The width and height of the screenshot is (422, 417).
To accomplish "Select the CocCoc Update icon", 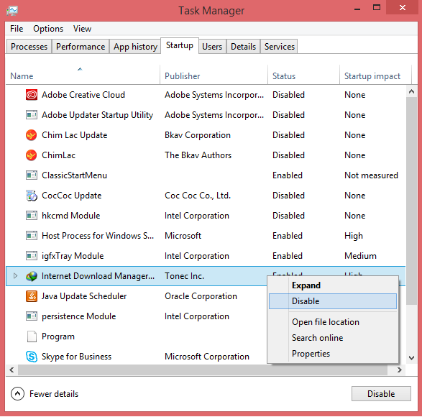I will pyautogui.click(x=32, y=196).
